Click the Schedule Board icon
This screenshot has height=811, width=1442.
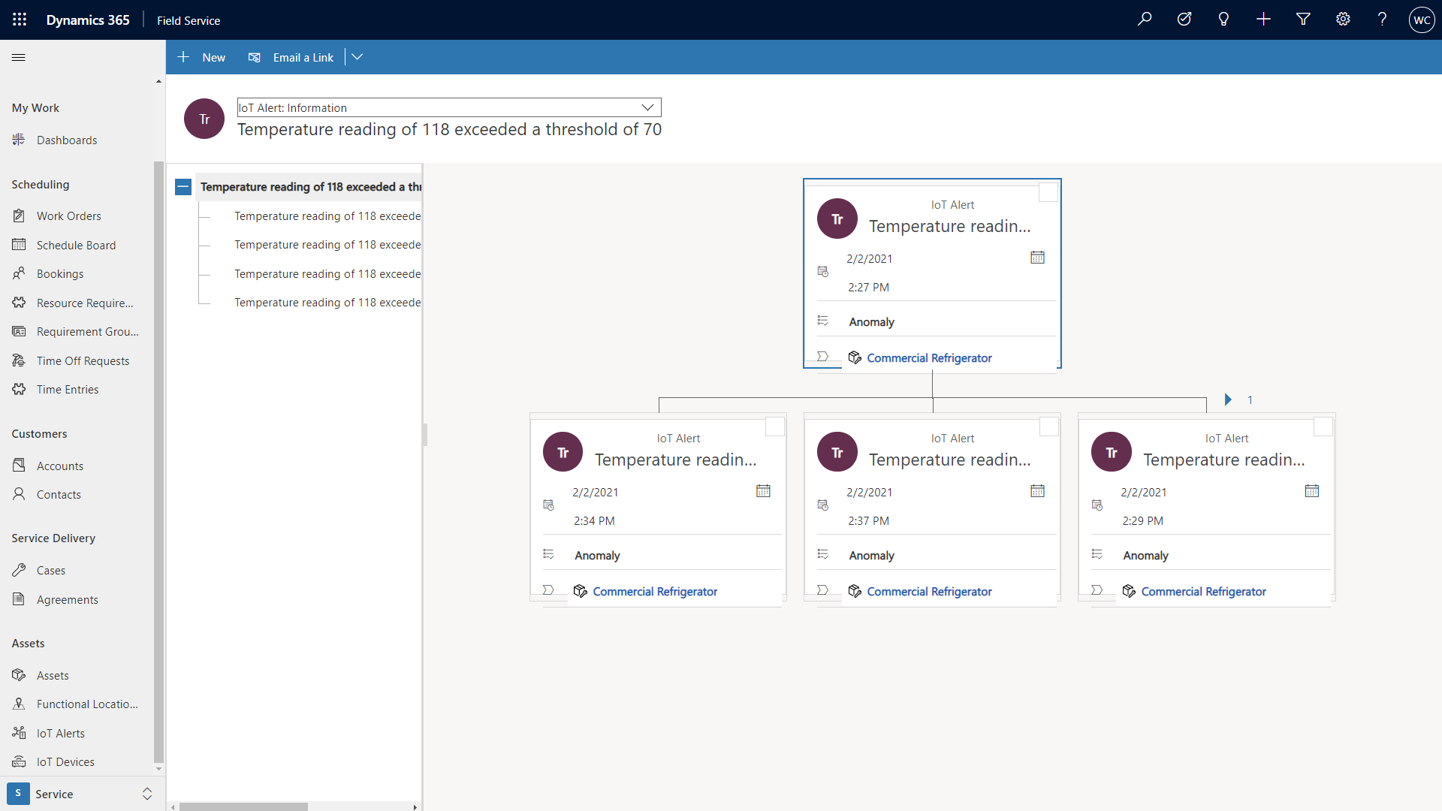coord(20,245)
